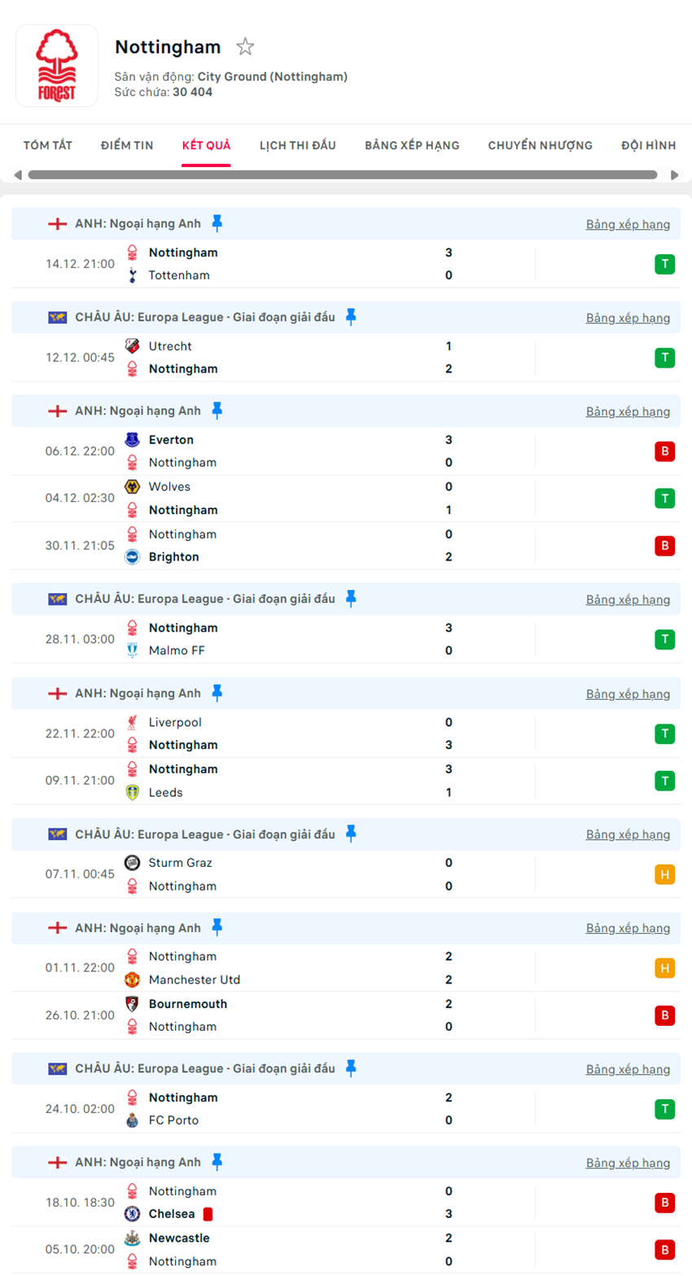Click the Brighton team crest icon

(x=133, y=557)
